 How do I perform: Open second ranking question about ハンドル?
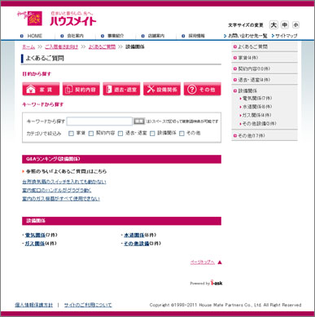(x=57, y=191)
